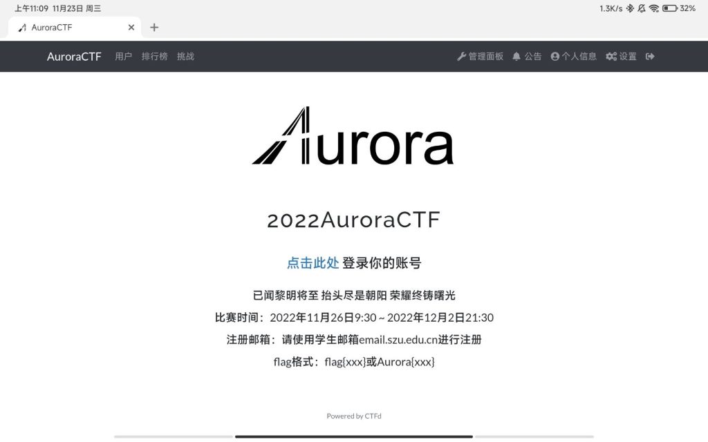Click the wrench icon for 管理面板
Viewport: 708px width, 442px height.
pos(462,57)
